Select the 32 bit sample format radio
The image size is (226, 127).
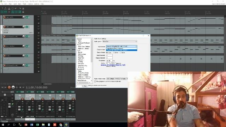pyautogui.click(x=120, y=53)
